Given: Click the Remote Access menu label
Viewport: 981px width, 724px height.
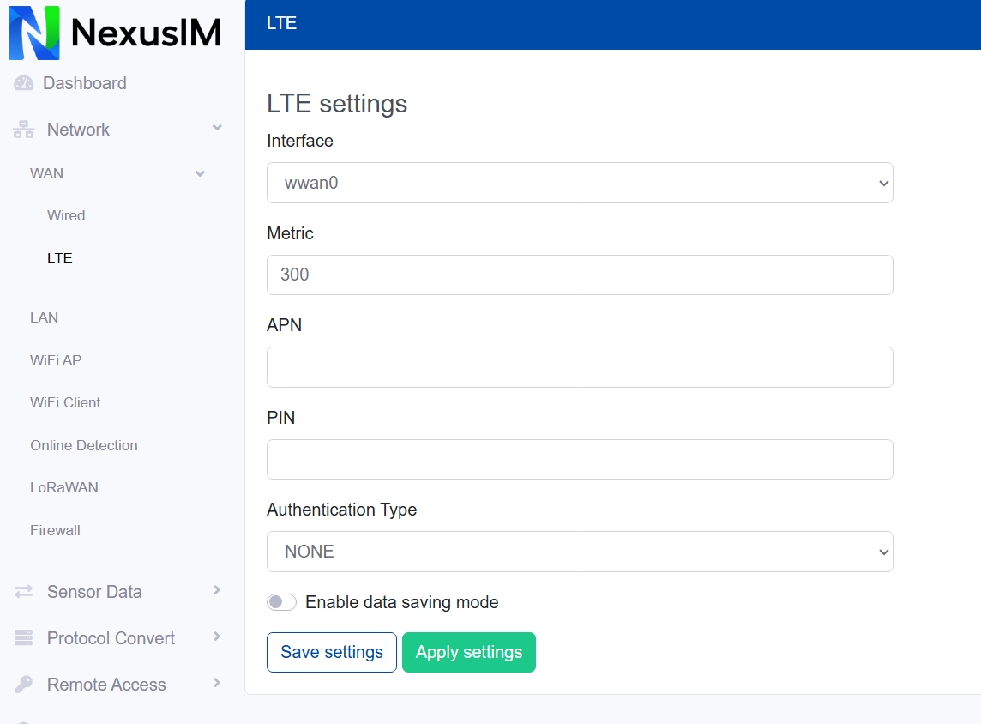Looking at the screenshot, I should 106,685.
